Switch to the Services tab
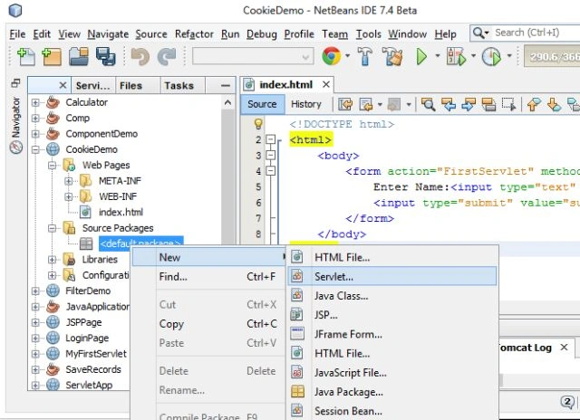The image size is (580, 420). coord(93,85)
